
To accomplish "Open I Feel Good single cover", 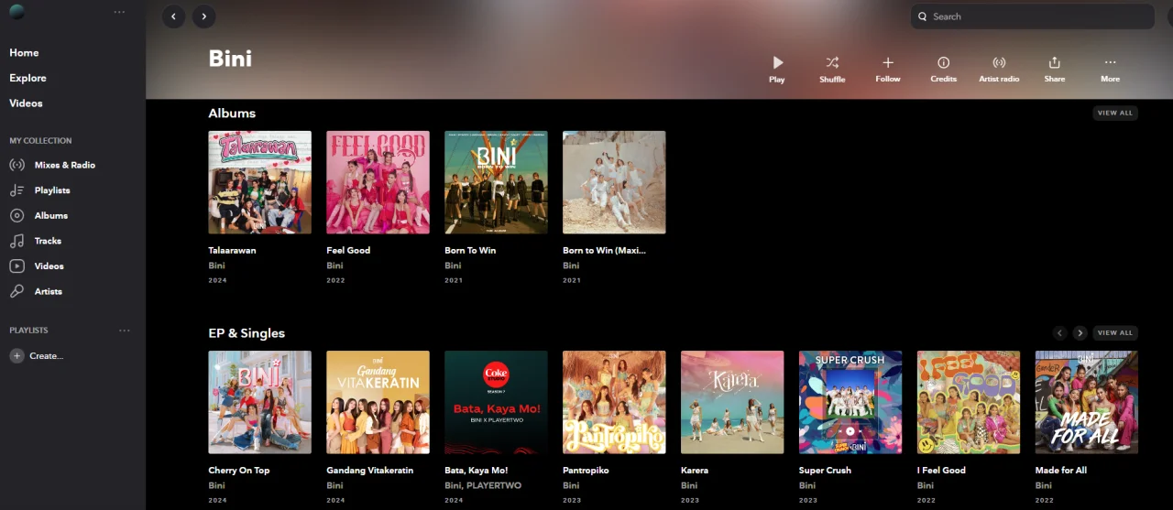I will tap(970, 402).
